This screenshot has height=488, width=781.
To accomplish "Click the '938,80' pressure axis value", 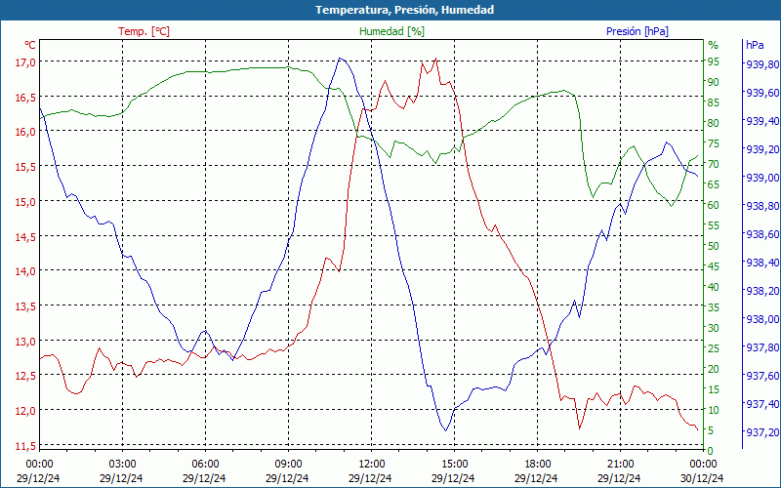I will coord(760,206).
